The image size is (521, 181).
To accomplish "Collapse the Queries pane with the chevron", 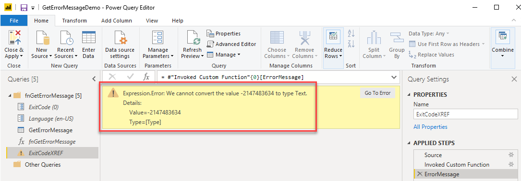I will [94, 79].
